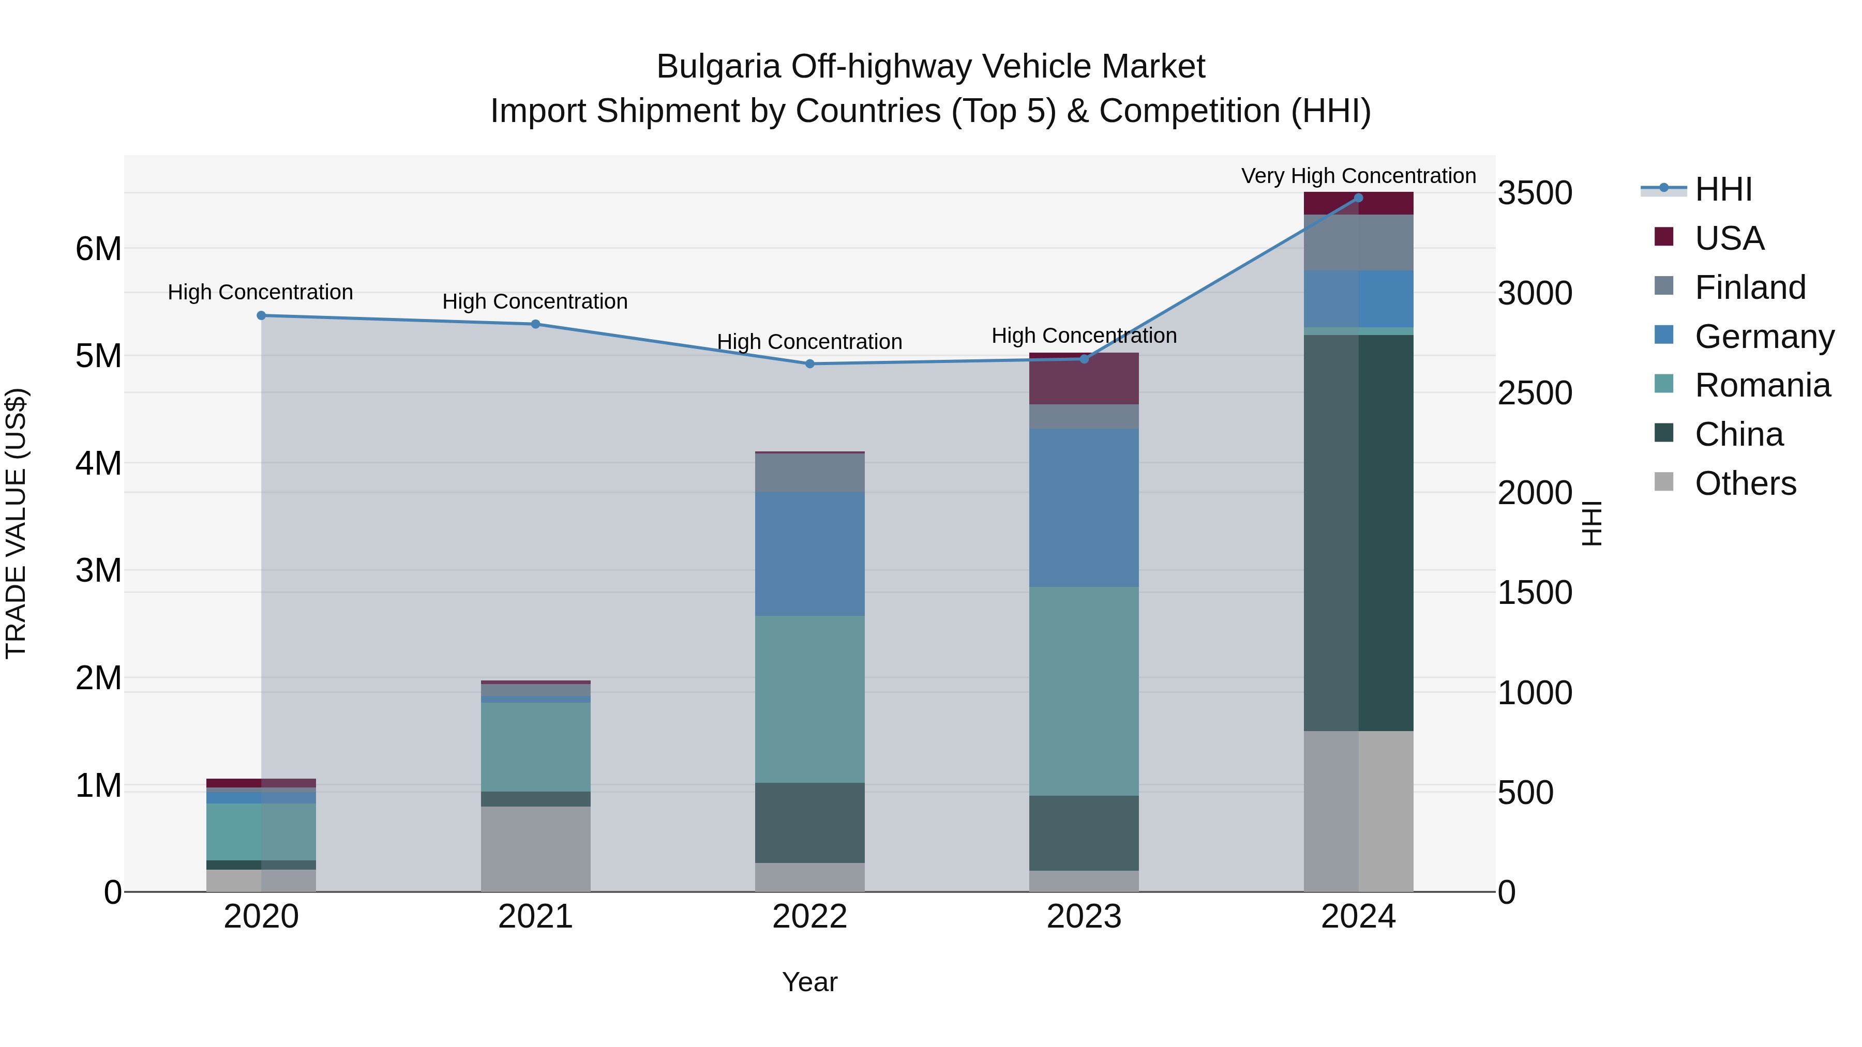Click the 2022 x-axis label
This screenshot has height=1047, width=1862.
pyautogui.click(x=809, y=917)
